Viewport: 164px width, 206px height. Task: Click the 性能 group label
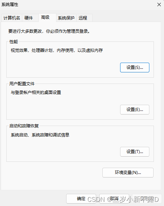coord(14,42)
